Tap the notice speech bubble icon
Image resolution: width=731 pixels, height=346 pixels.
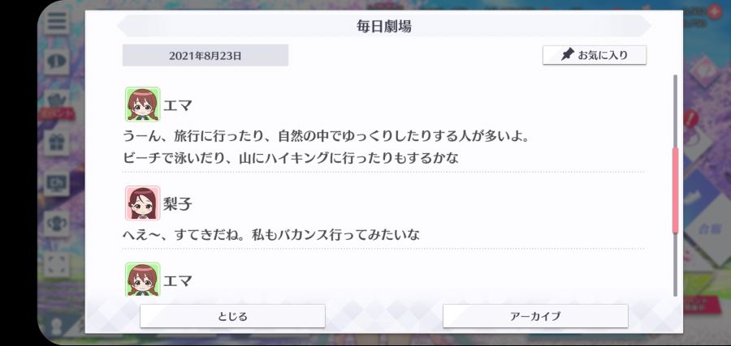tap(57, 62)
